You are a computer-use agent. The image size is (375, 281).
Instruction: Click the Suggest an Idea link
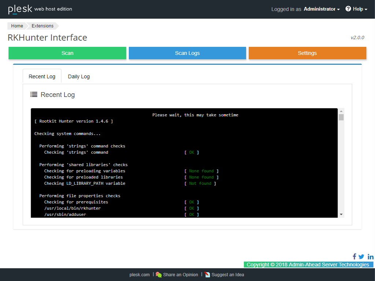pyautogui.click(x=228, y=275)
